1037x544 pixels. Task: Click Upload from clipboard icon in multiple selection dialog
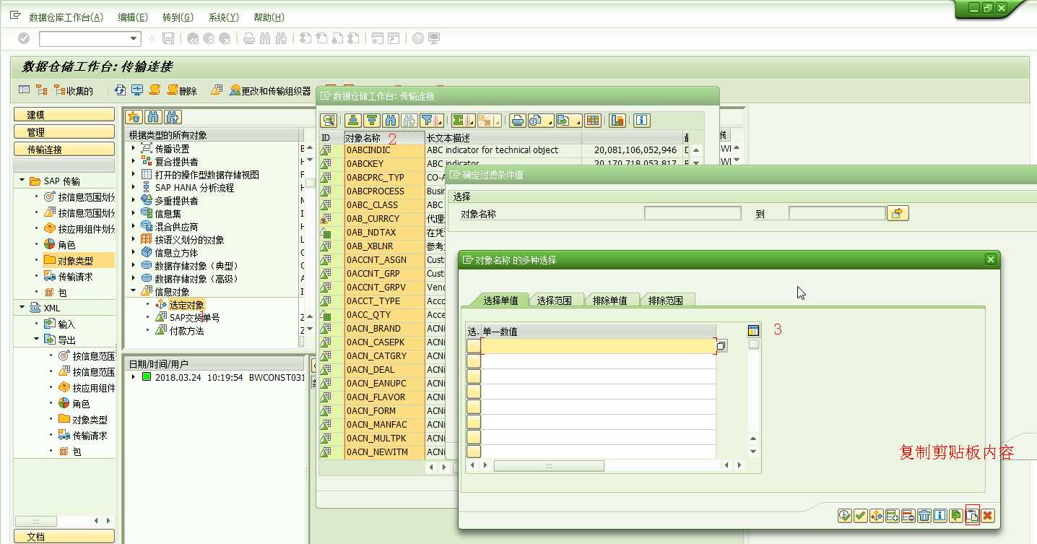point(972,515)
